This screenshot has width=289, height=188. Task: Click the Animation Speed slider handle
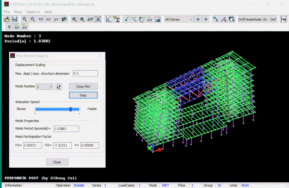pos(70,109)
